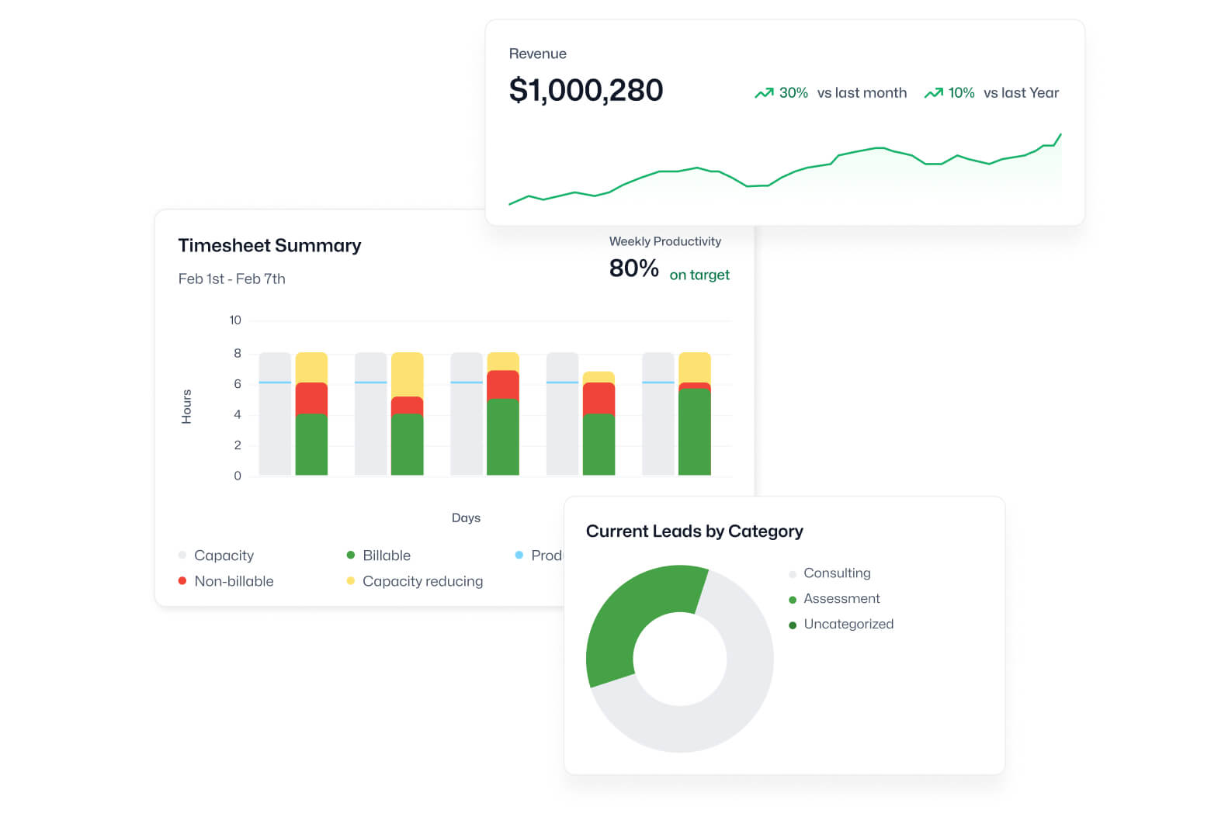The height and width of the screenshot is (817, 1211).
Task: Click the vs last month label
Action: tap(862, 93)
